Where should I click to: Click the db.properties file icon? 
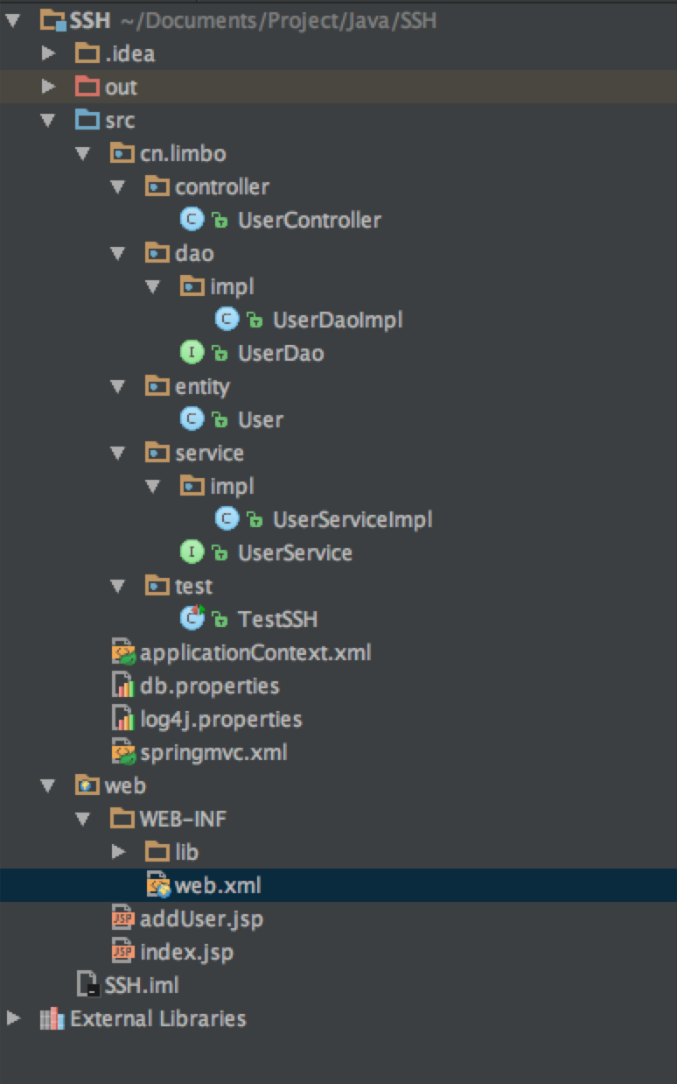(x=123, y=686)
